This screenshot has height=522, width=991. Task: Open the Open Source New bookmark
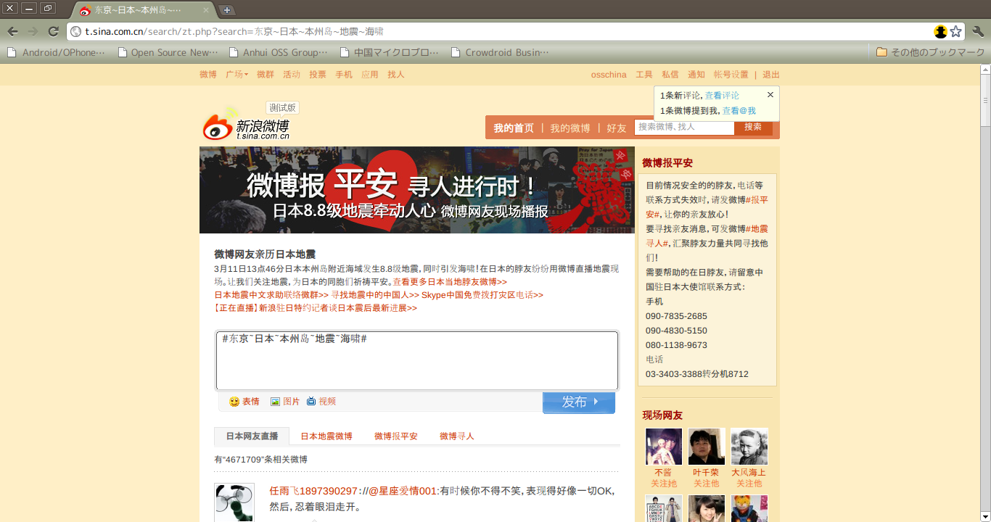click(x=168, y=52)
